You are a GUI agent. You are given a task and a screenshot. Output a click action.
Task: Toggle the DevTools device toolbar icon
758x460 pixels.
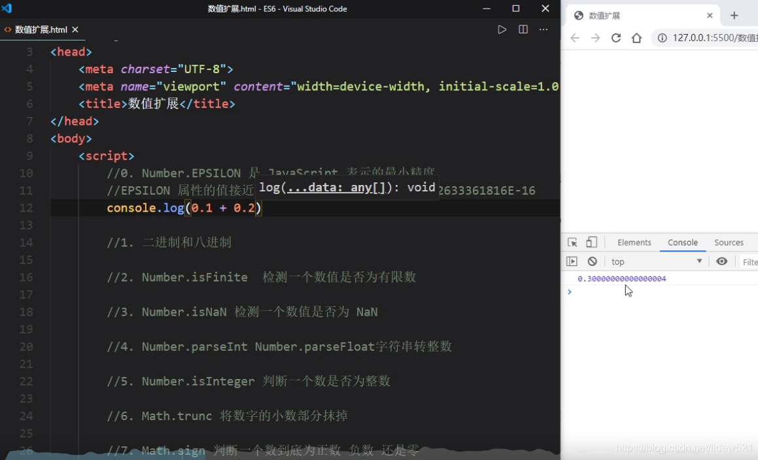coord(591,242)
